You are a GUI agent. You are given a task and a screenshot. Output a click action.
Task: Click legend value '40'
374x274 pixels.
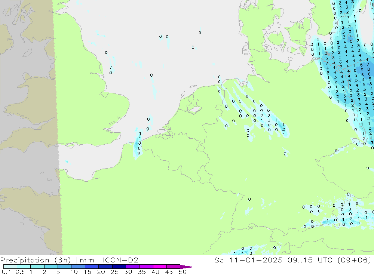coord(155,272)
